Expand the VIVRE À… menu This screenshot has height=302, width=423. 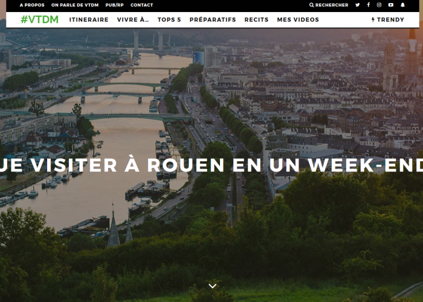[x=133, y=20]
